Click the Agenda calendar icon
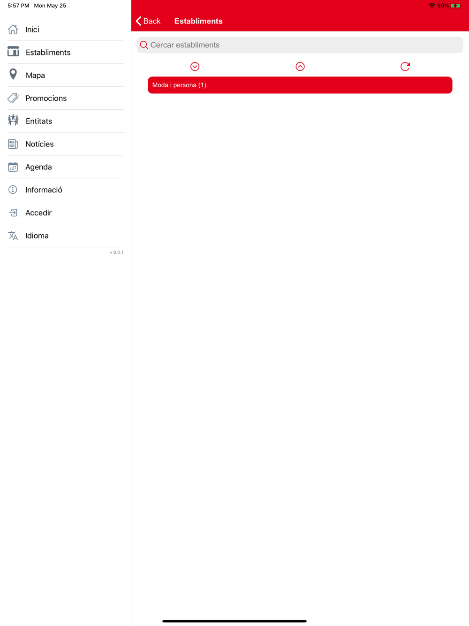Viewport: 469px width, 626px height. [x=13, y=167]
